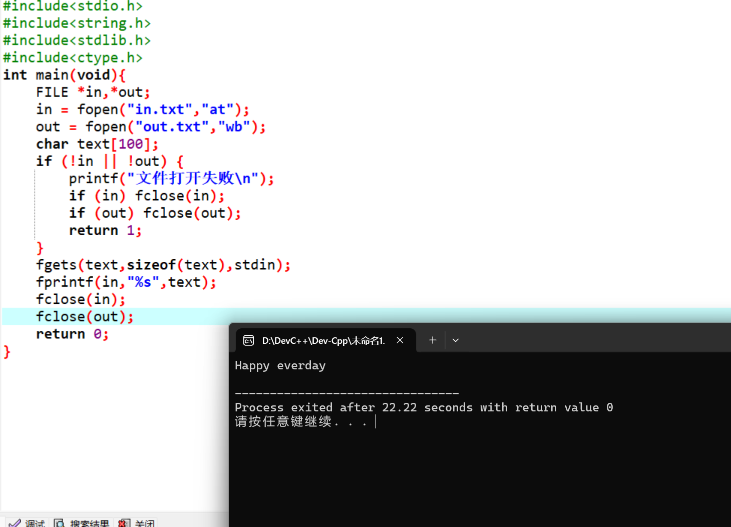This screenshot has height=527, width=731.
Task: Click the Happy everday terminal output
Action: pyautogui.click(x=280, y=365)
